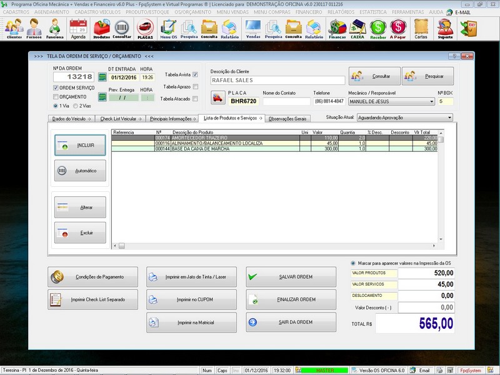The image size is (500, 375).
Task: Open the Clientes toolbar icon
Action: pyautogui.click(x=14, y=28)
